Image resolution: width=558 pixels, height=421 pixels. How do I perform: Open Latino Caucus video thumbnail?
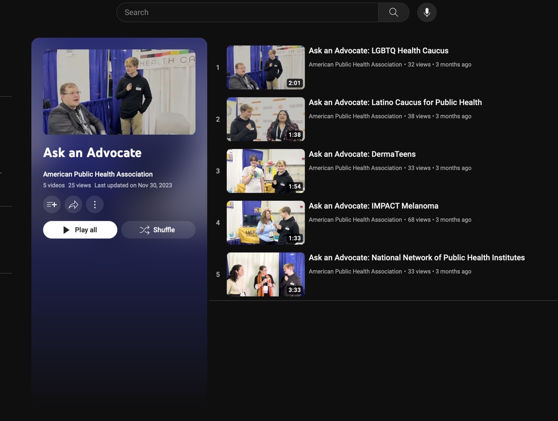tap(266, 119)
